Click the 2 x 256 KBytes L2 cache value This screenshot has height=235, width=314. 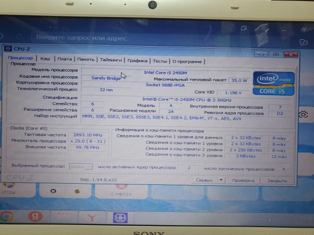coord(246,150)
